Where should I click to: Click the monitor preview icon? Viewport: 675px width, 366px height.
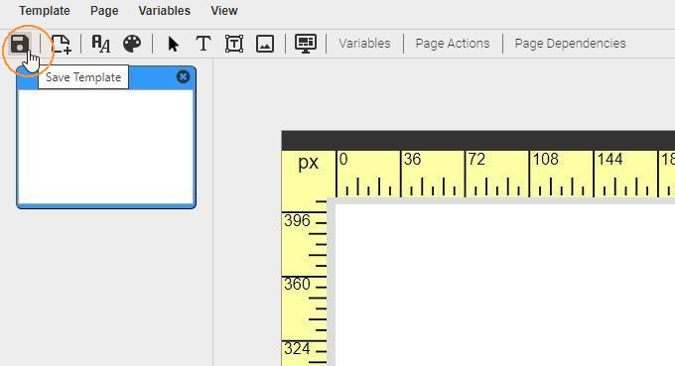[306, 44]
